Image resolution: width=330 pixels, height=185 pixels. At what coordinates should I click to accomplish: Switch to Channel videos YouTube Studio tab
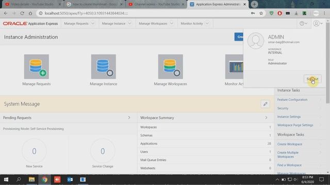coord(157,4)
